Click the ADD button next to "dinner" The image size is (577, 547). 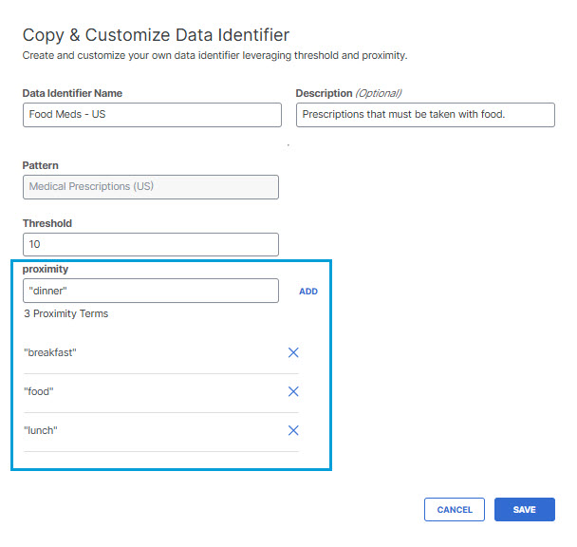pyautogui.click(x=308, y=292)
